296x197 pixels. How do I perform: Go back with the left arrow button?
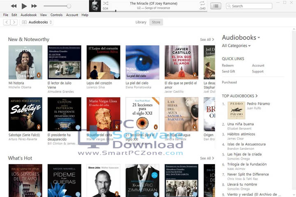pyautogui.click(x=7, y=22)
